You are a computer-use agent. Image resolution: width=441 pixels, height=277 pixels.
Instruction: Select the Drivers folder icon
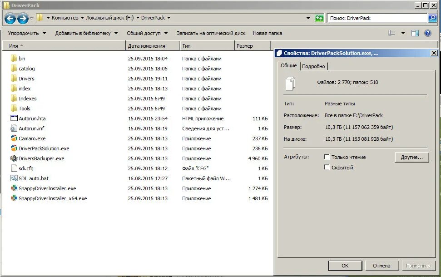14,79
